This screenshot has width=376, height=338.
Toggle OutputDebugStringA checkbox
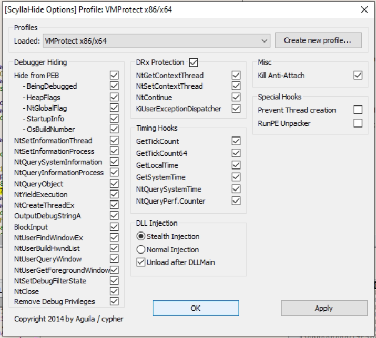click(114, 215)
